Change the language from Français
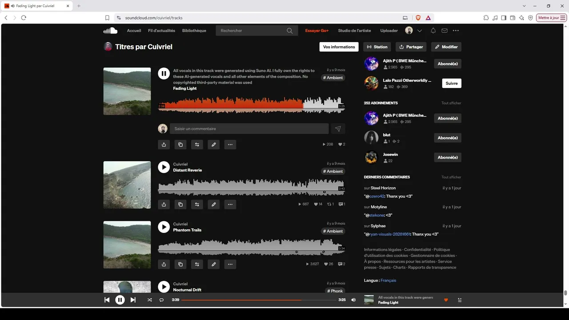This screenshot has width=569, height=320. pyautogui.click(x=388, y=280)
